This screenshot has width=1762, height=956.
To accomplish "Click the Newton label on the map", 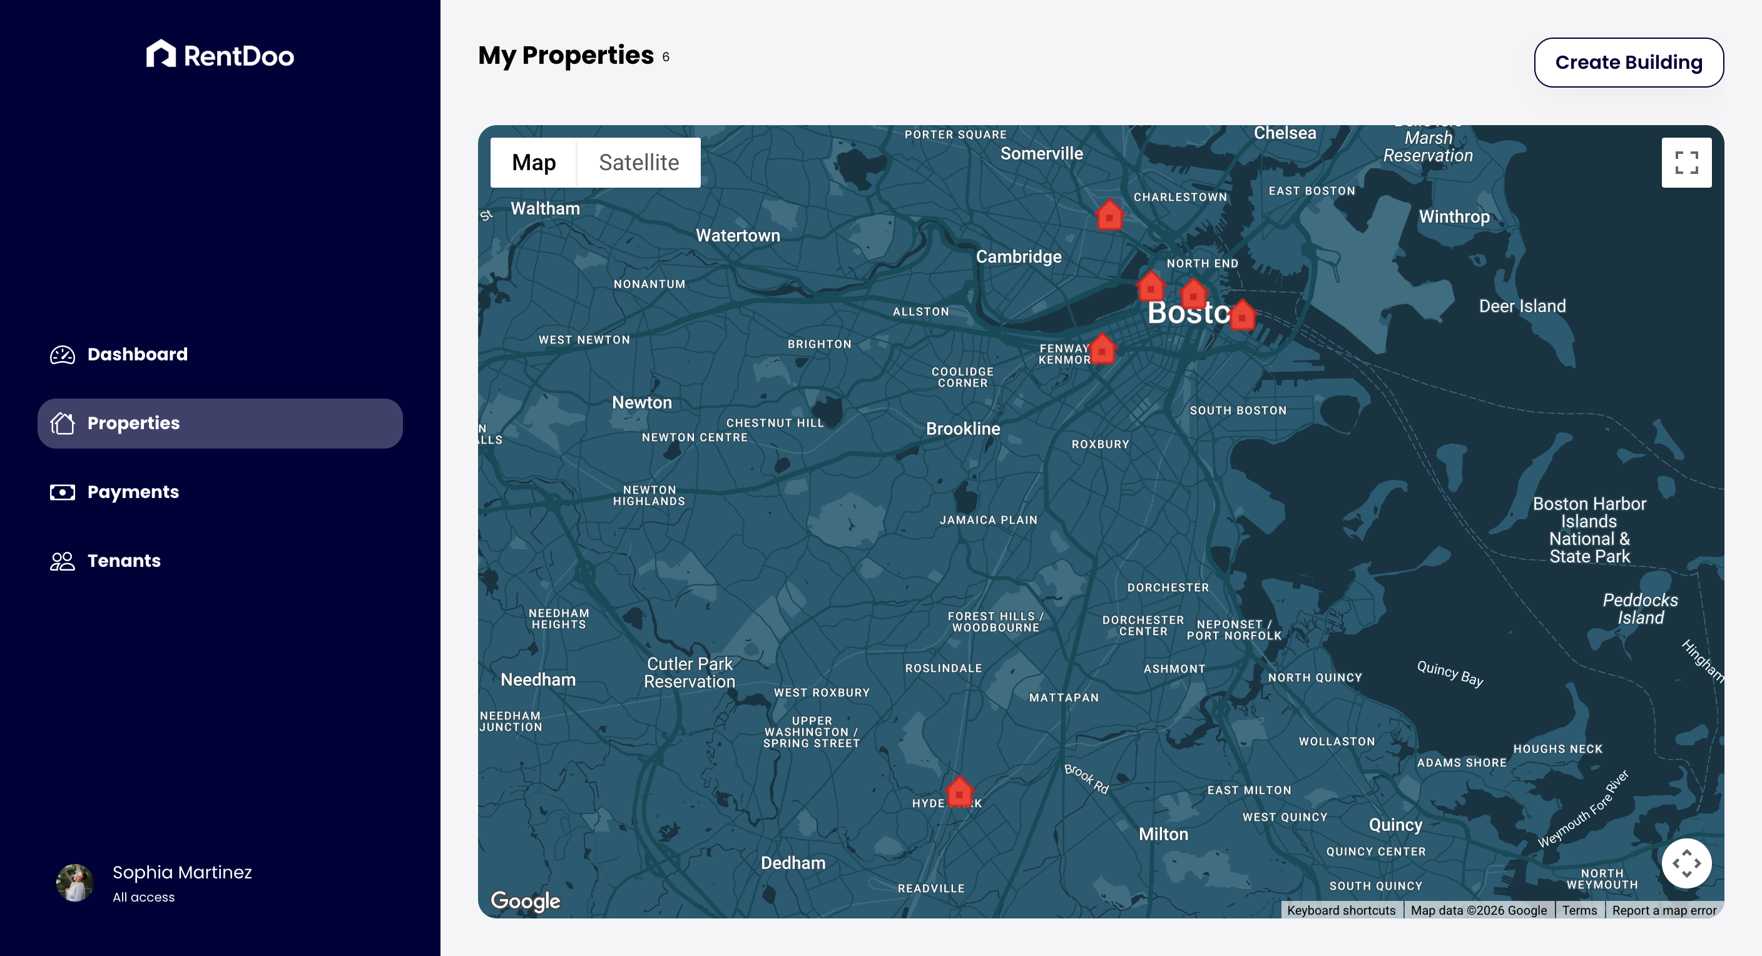I will pyautogui.click(x=641, y=403).
